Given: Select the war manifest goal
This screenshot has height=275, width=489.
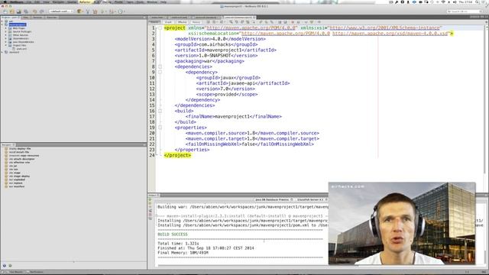Looking at the screenshot, I should point(17,186).
